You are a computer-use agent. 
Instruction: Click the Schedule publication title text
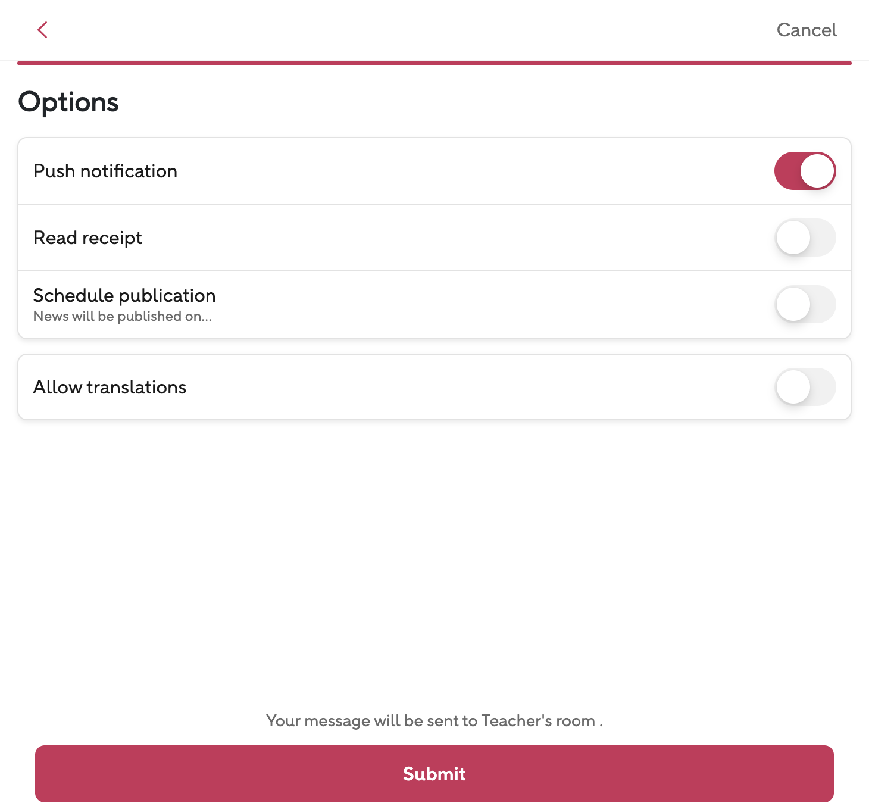(x=124, y=295)
